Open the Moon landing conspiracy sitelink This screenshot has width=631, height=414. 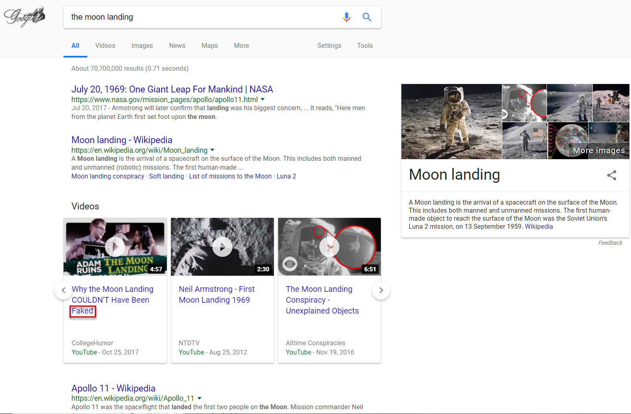108,176
